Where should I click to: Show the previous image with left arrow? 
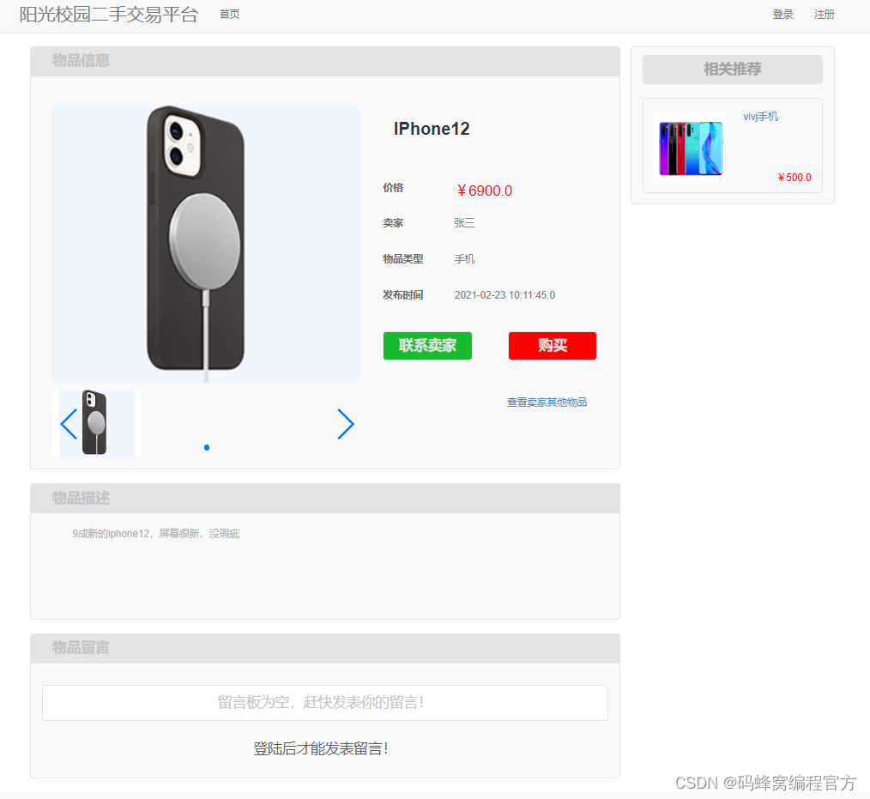pos(69,425)
